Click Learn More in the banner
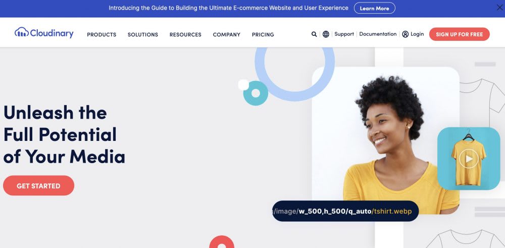The height and width of the screenshot is (248, 505). [x=374, y=8]
